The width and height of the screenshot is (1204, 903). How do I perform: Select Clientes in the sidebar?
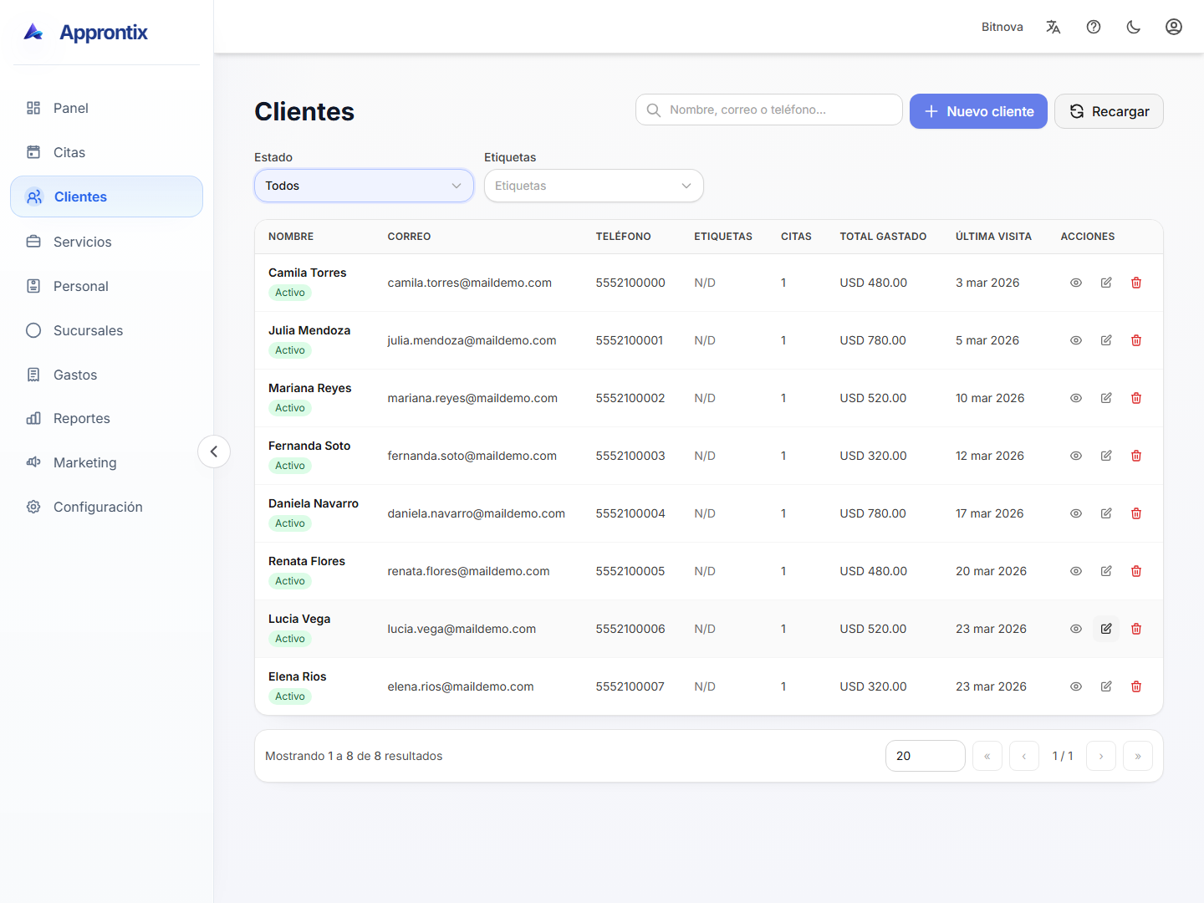coord(106,196)
